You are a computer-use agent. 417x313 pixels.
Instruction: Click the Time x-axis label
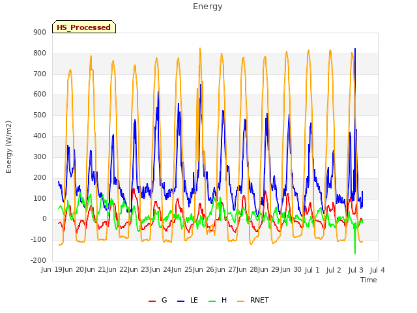point(369,280)
